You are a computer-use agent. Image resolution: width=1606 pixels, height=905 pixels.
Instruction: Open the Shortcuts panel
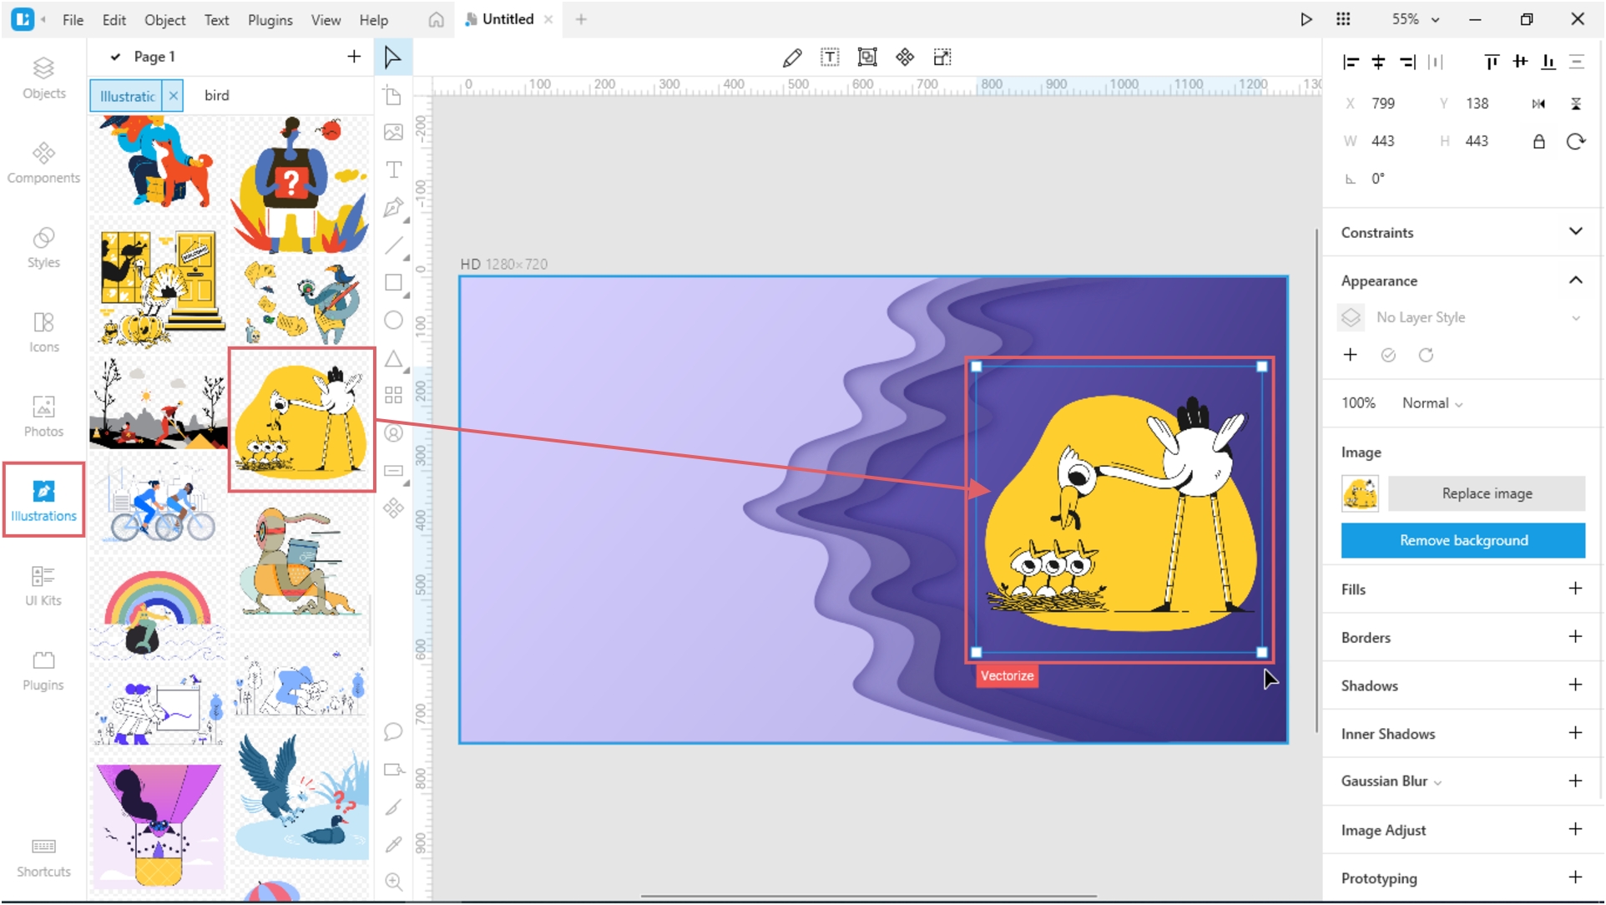point(43,857)
